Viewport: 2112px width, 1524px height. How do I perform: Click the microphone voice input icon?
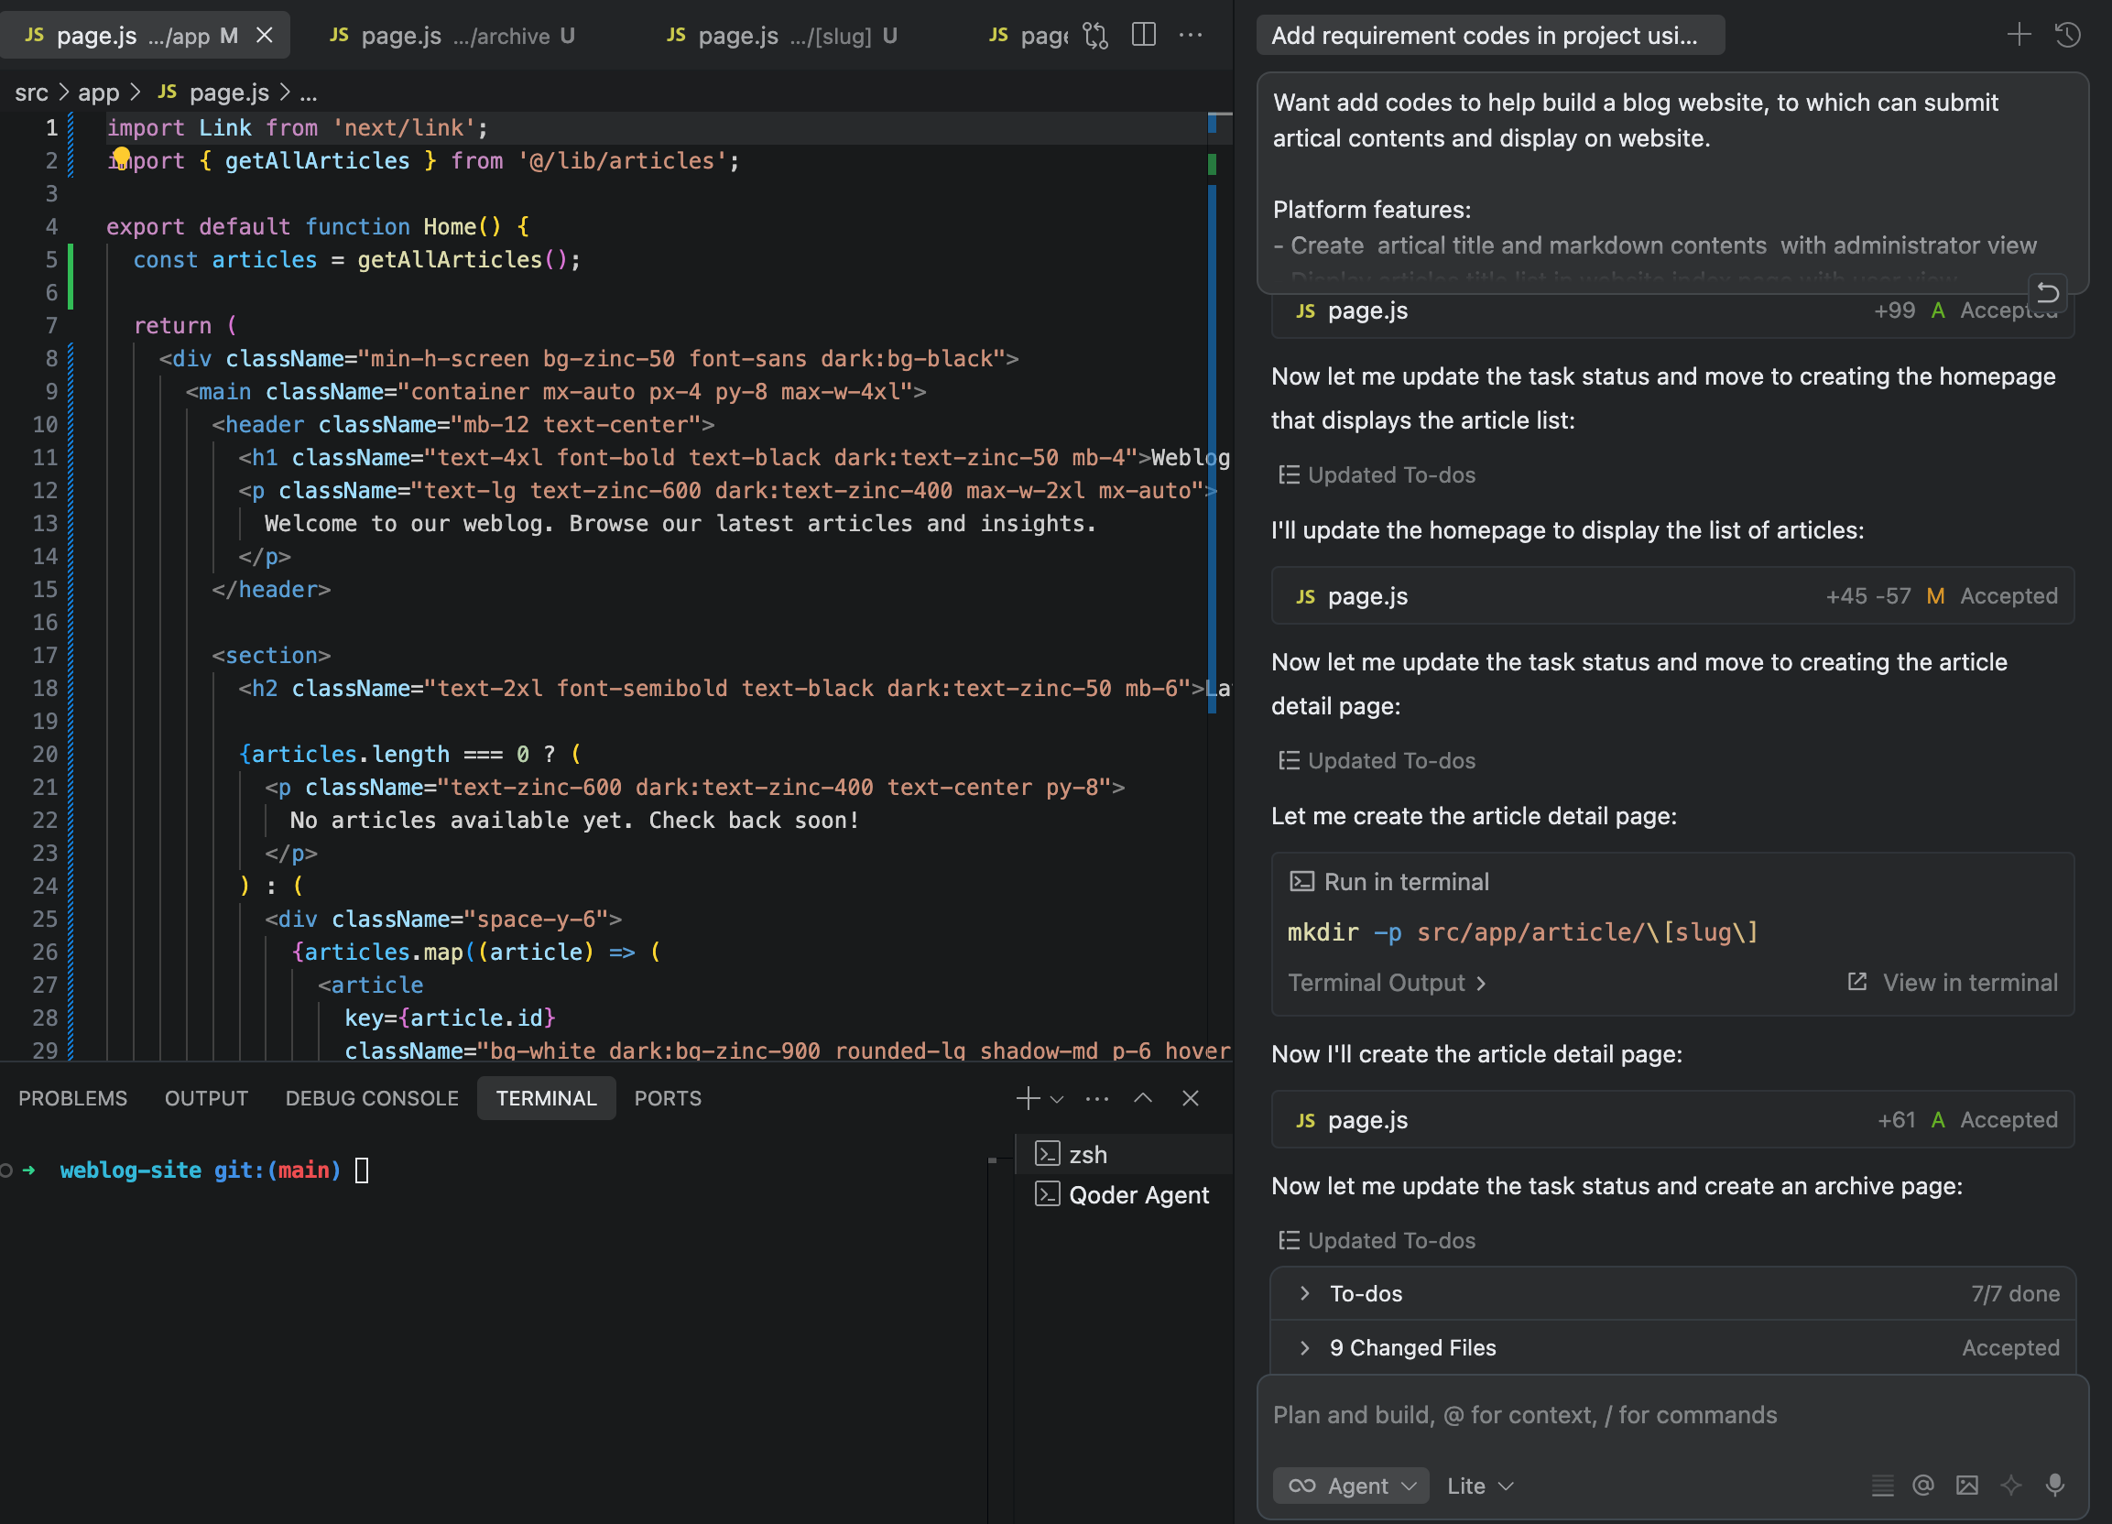tap(2055, 1485)
